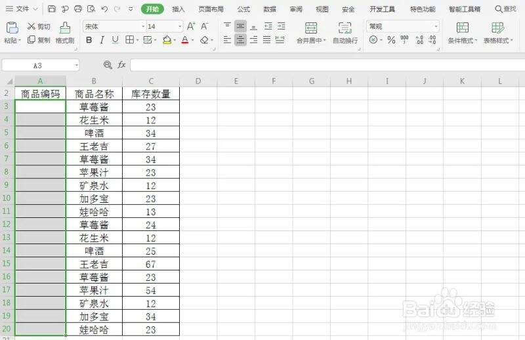Click the Copy (复制) button
Image resolution: width=525 pixels, height=340 pixels.
coord(39,40)
